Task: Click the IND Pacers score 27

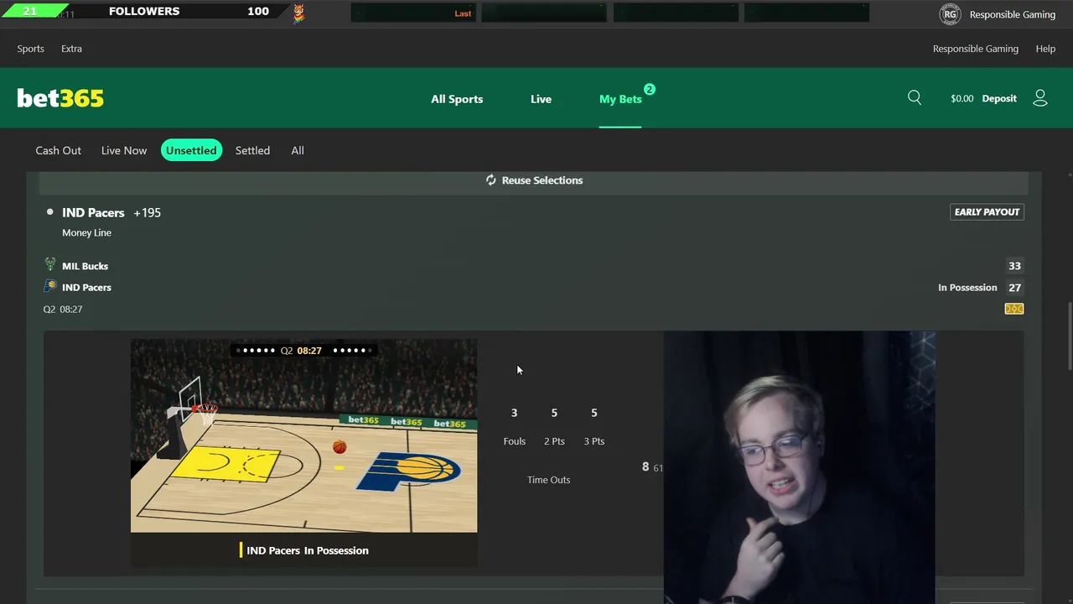Action: [x=1014, y=288]
